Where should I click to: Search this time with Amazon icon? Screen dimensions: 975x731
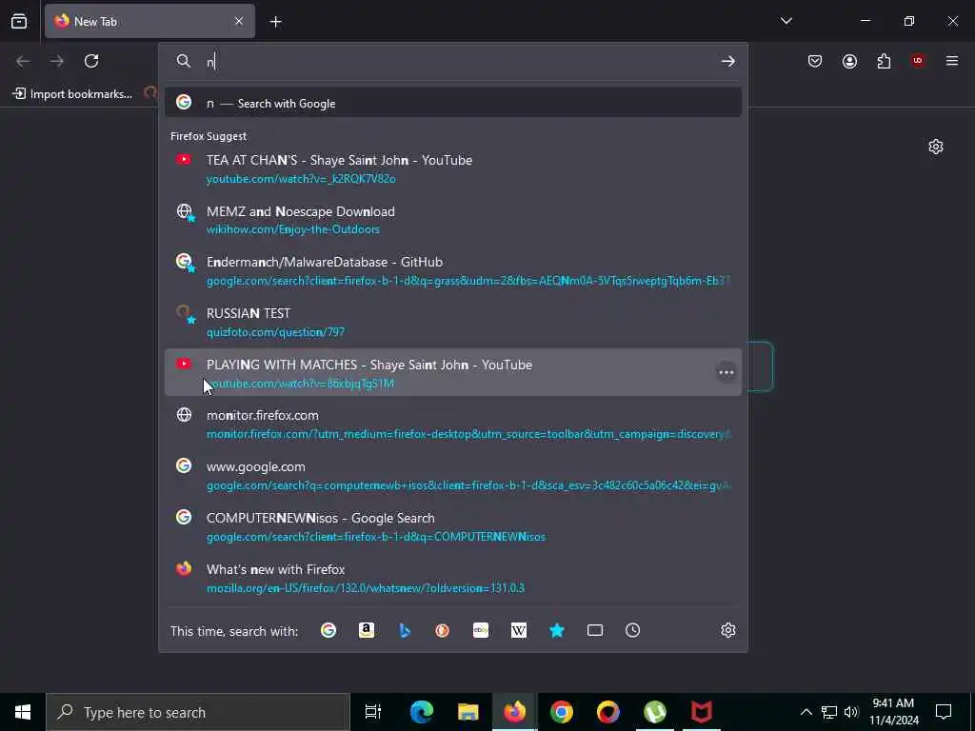pos(367,630)
